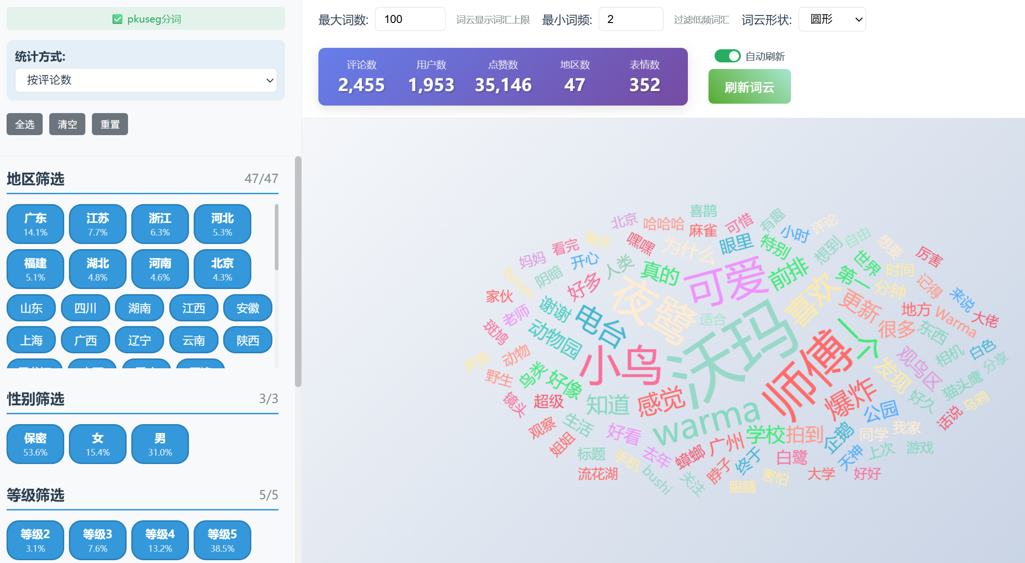
Task: Click the 最小词频 input field
Action: (x=630, y=19)
